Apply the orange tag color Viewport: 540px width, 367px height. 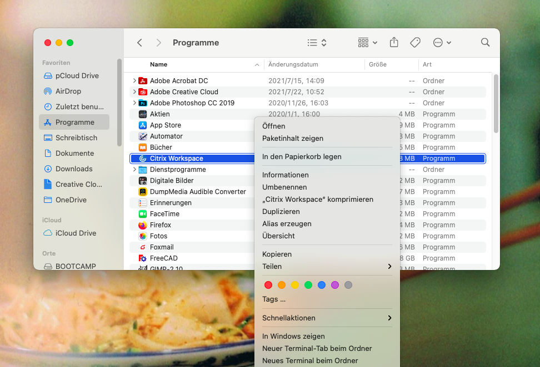tap(282, 285)
